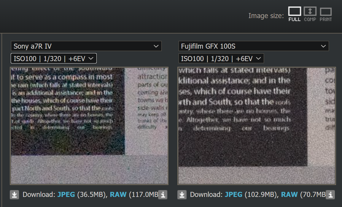Open the Fujifilm GFX 100S camera dropdown
The image size is (342, 207).
pyautogui.click(x=253, y=46)
